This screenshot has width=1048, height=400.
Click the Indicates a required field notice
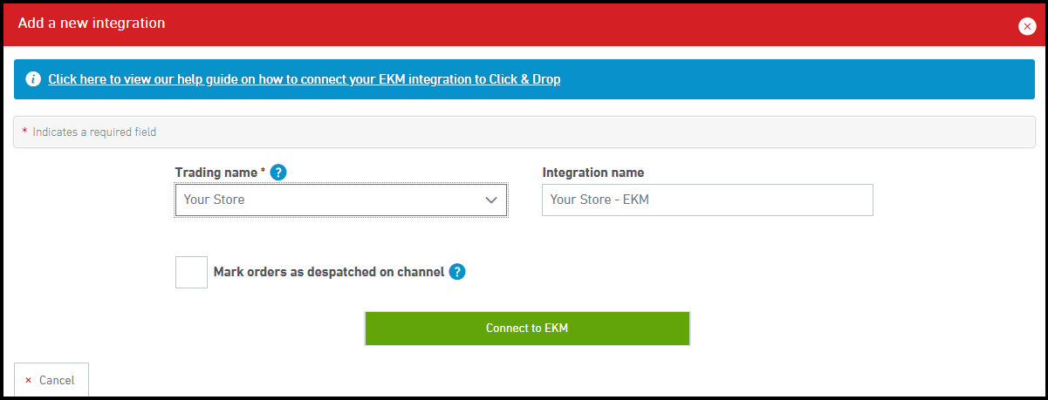click(x=94, y=132)
